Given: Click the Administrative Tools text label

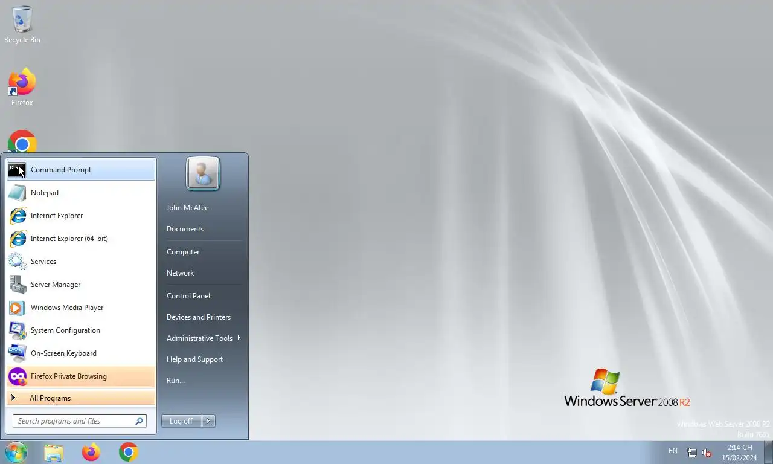Looking at the screenshot, I should click(199, 338).
